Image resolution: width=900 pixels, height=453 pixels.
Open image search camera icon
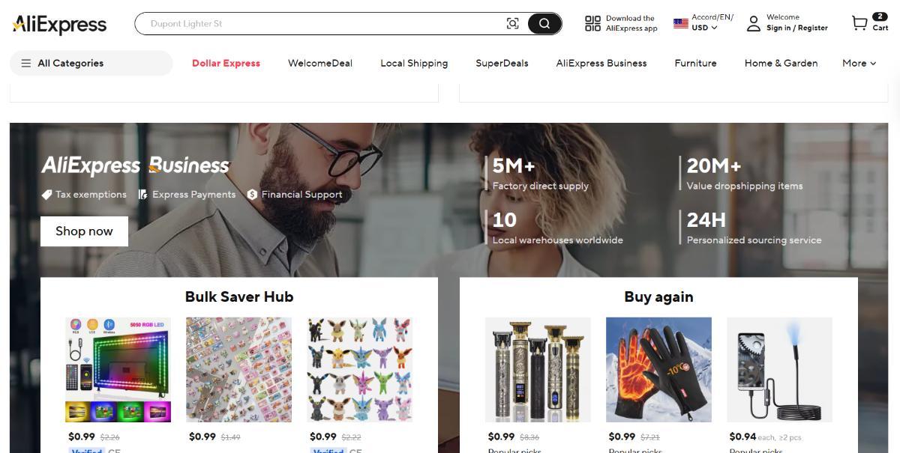pos(513,23)
